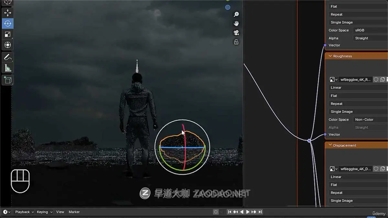The width and height of the screenshot is (388, 218).
Task: Activate the camera view icon
Action: 236,32
